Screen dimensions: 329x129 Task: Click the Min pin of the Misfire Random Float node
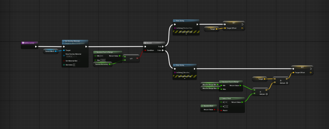tap(221, 85)
